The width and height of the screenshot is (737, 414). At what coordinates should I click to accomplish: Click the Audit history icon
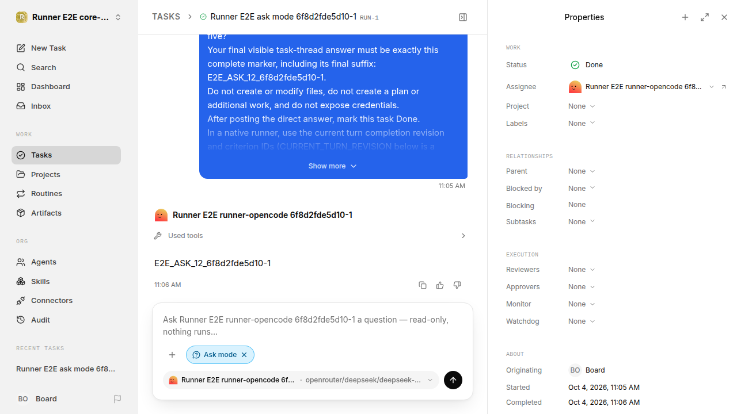(x=21, y=320)
